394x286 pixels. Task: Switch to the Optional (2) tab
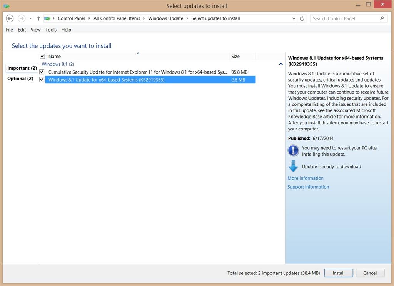[20, 79]
